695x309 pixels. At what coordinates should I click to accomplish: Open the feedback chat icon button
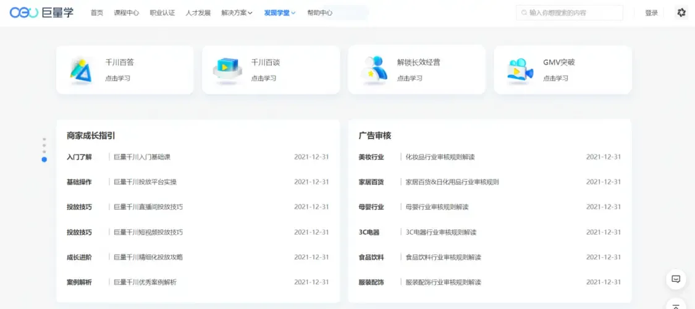(x=676, y=279)
